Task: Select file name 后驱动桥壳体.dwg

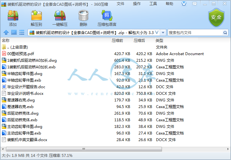Action: pyautogui.click(x=23, y=113)
